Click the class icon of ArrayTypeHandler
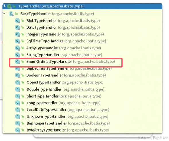Screen dimensions: 169x141 click(17, 48)
